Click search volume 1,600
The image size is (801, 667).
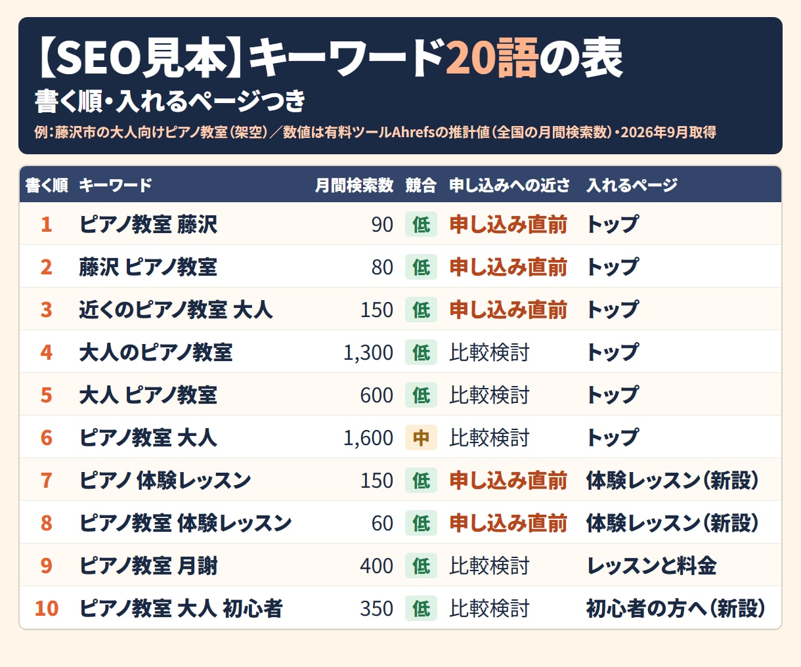click(x=368, y=438)
